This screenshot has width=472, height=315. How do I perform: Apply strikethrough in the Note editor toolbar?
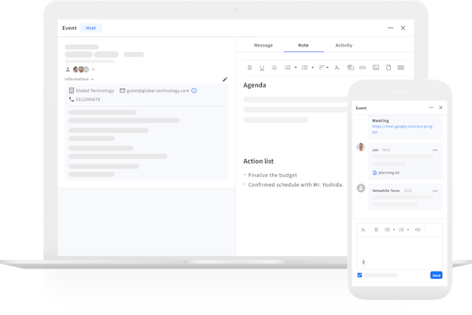(x=274, y=68)
